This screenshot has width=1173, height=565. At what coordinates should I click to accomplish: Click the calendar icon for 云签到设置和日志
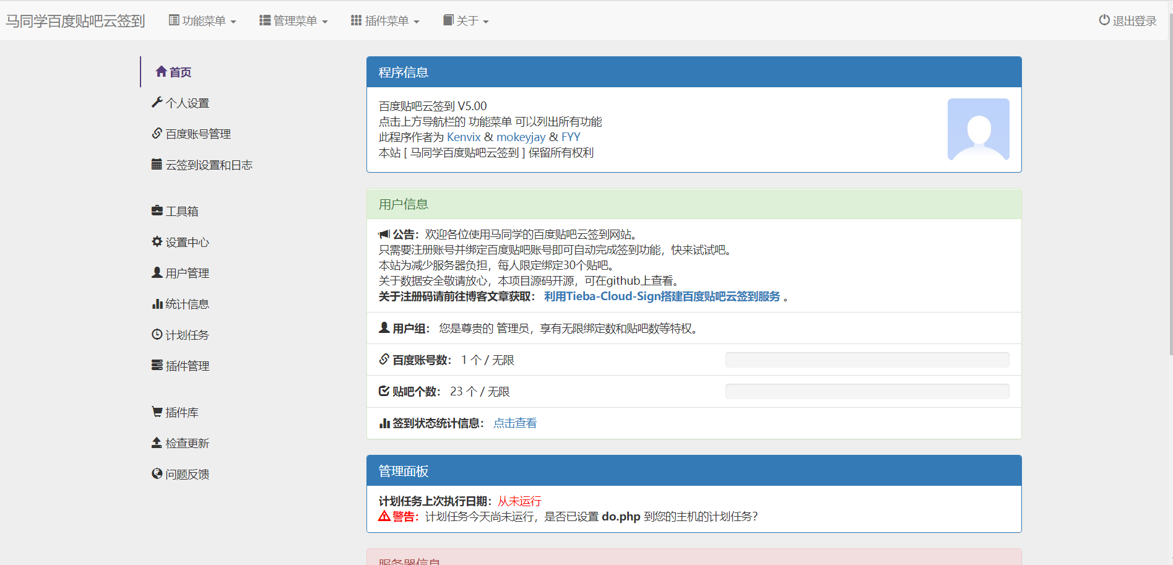coord(157,165)
